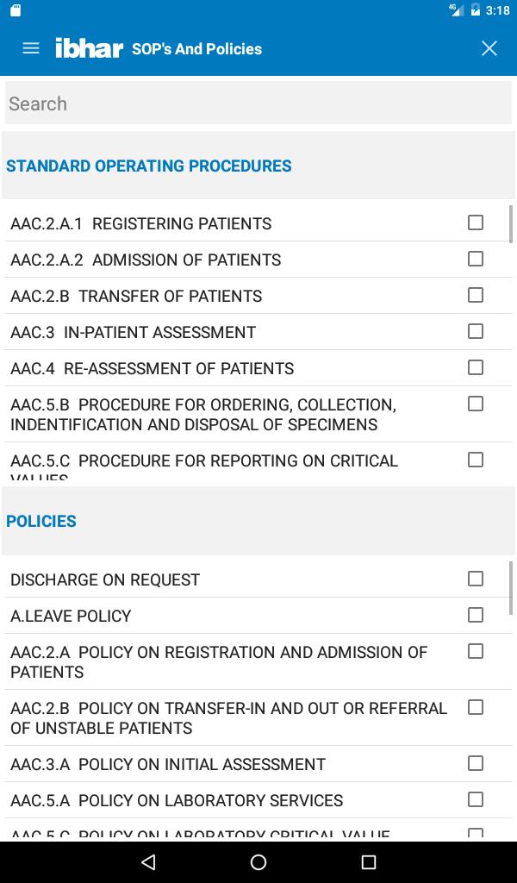The width and height of the screenshot is (517, 883).
Task: Check the Policy on Initial Assessment checkbox
Action: point(476,763)
